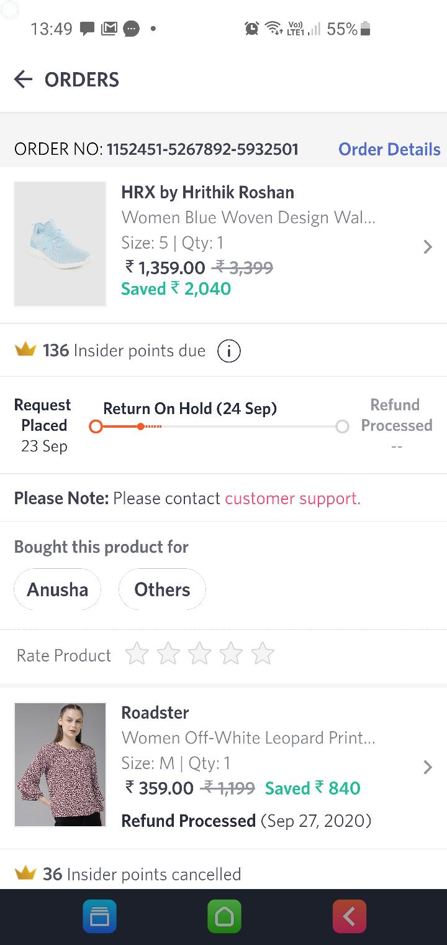This screenshot has width=447, height=945.
Task: Click the Return On Hold progress marker
Action: [x=141, y=426]
